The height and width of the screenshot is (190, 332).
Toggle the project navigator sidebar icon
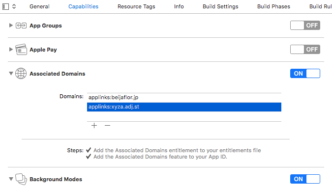[x=6, y=6]
